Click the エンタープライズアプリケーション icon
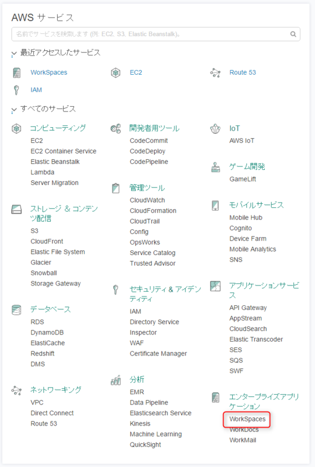 tap(216, 398)
